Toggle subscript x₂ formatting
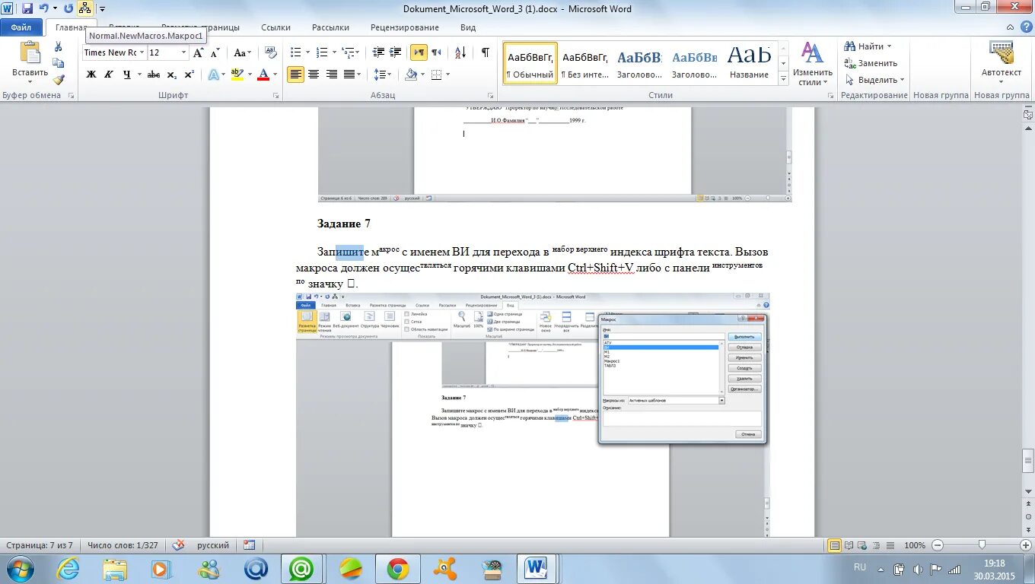 coord(172,75)
